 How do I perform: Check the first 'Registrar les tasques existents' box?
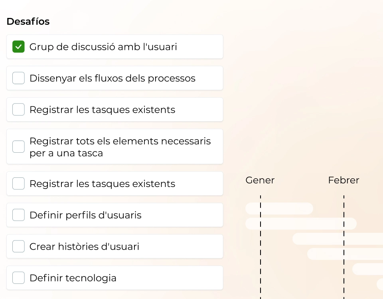coord(18,109)
